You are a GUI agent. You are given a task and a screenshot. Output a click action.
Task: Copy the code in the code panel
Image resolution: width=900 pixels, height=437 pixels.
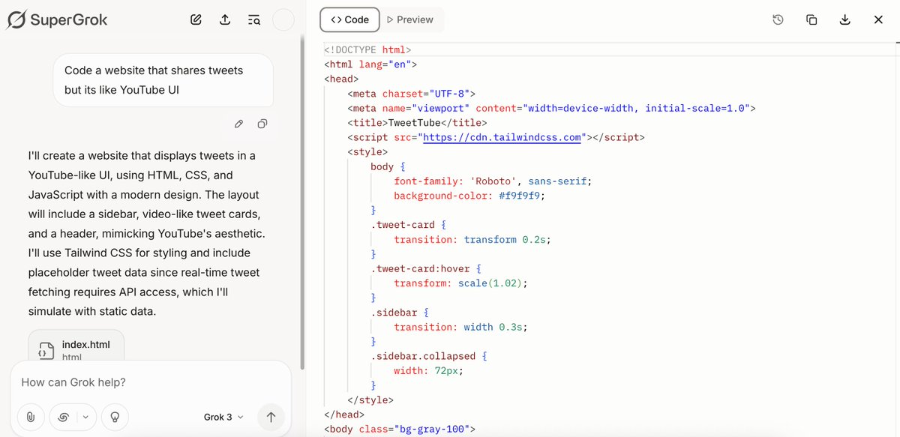point(811,19)
